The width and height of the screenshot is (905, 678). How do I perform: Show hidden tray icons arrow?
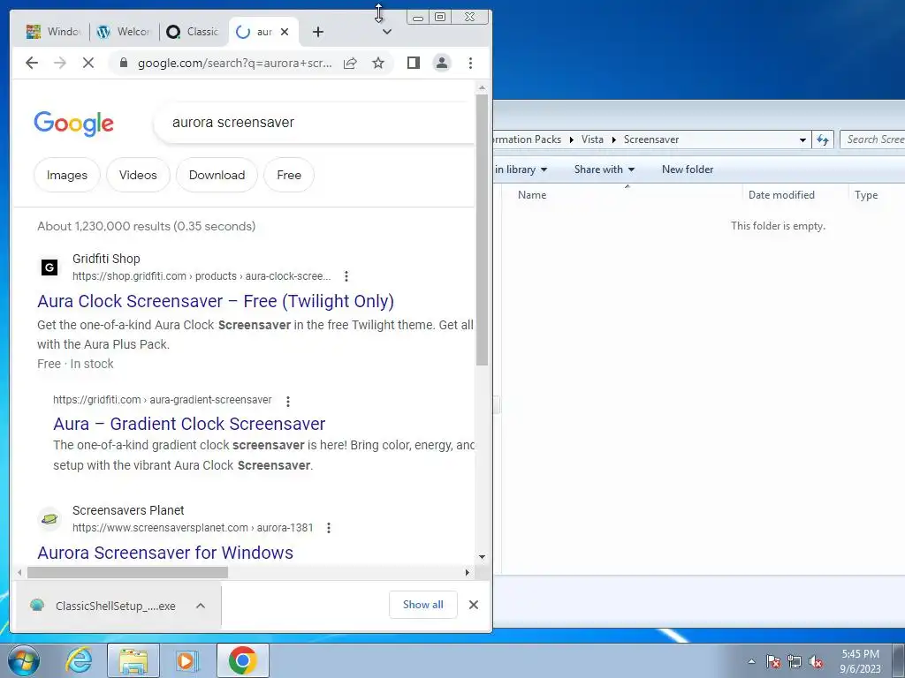(751, 661)
